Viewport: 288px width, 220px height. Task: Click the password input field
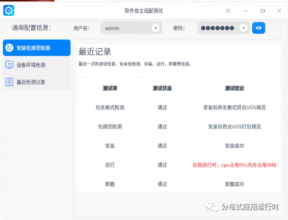[223, 28]
